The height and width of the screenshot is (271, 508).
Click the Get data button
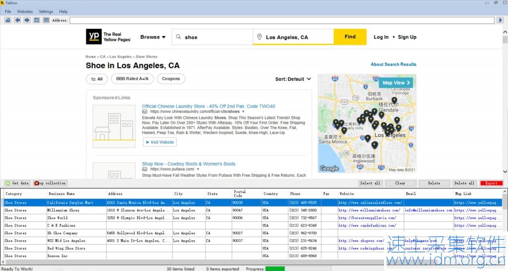(17, 183)
